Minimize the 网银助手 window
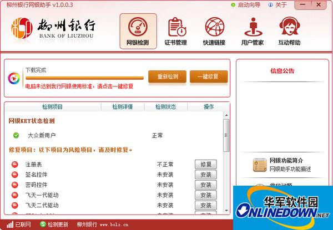 point(302,4)
